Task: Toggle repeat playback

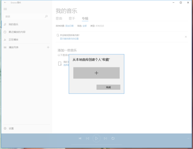Action: [x=113, y=138]
